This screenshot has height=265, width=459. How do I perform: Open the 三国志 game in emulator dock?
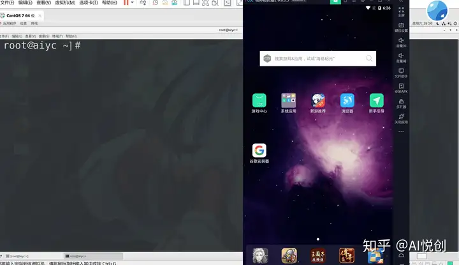pos(318,255)
